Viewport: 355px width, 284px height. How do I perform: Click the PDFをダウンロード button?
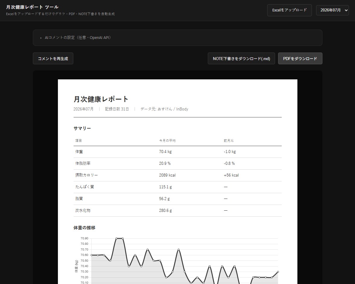(x=300, y=59)
